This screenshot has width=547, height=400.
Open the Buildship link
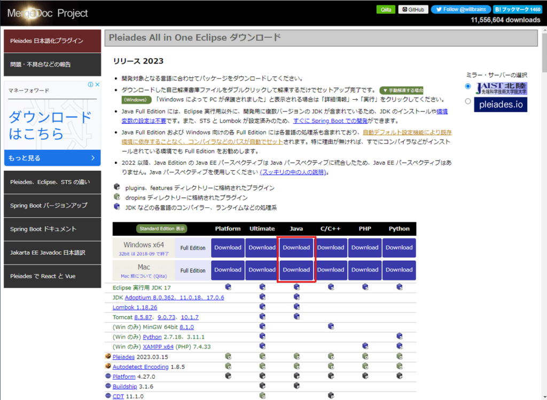pos(124,387)
